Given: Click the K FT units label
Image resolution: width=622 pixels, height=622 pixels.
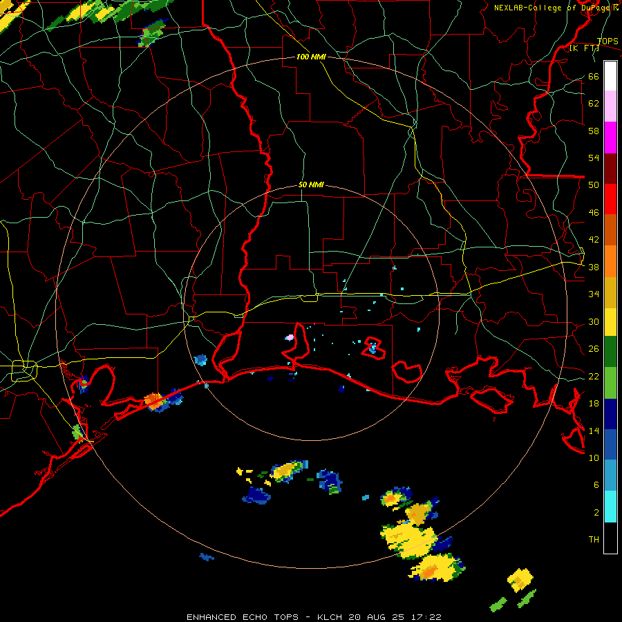Looking at the screenshot, I should [x=584, y=48].
